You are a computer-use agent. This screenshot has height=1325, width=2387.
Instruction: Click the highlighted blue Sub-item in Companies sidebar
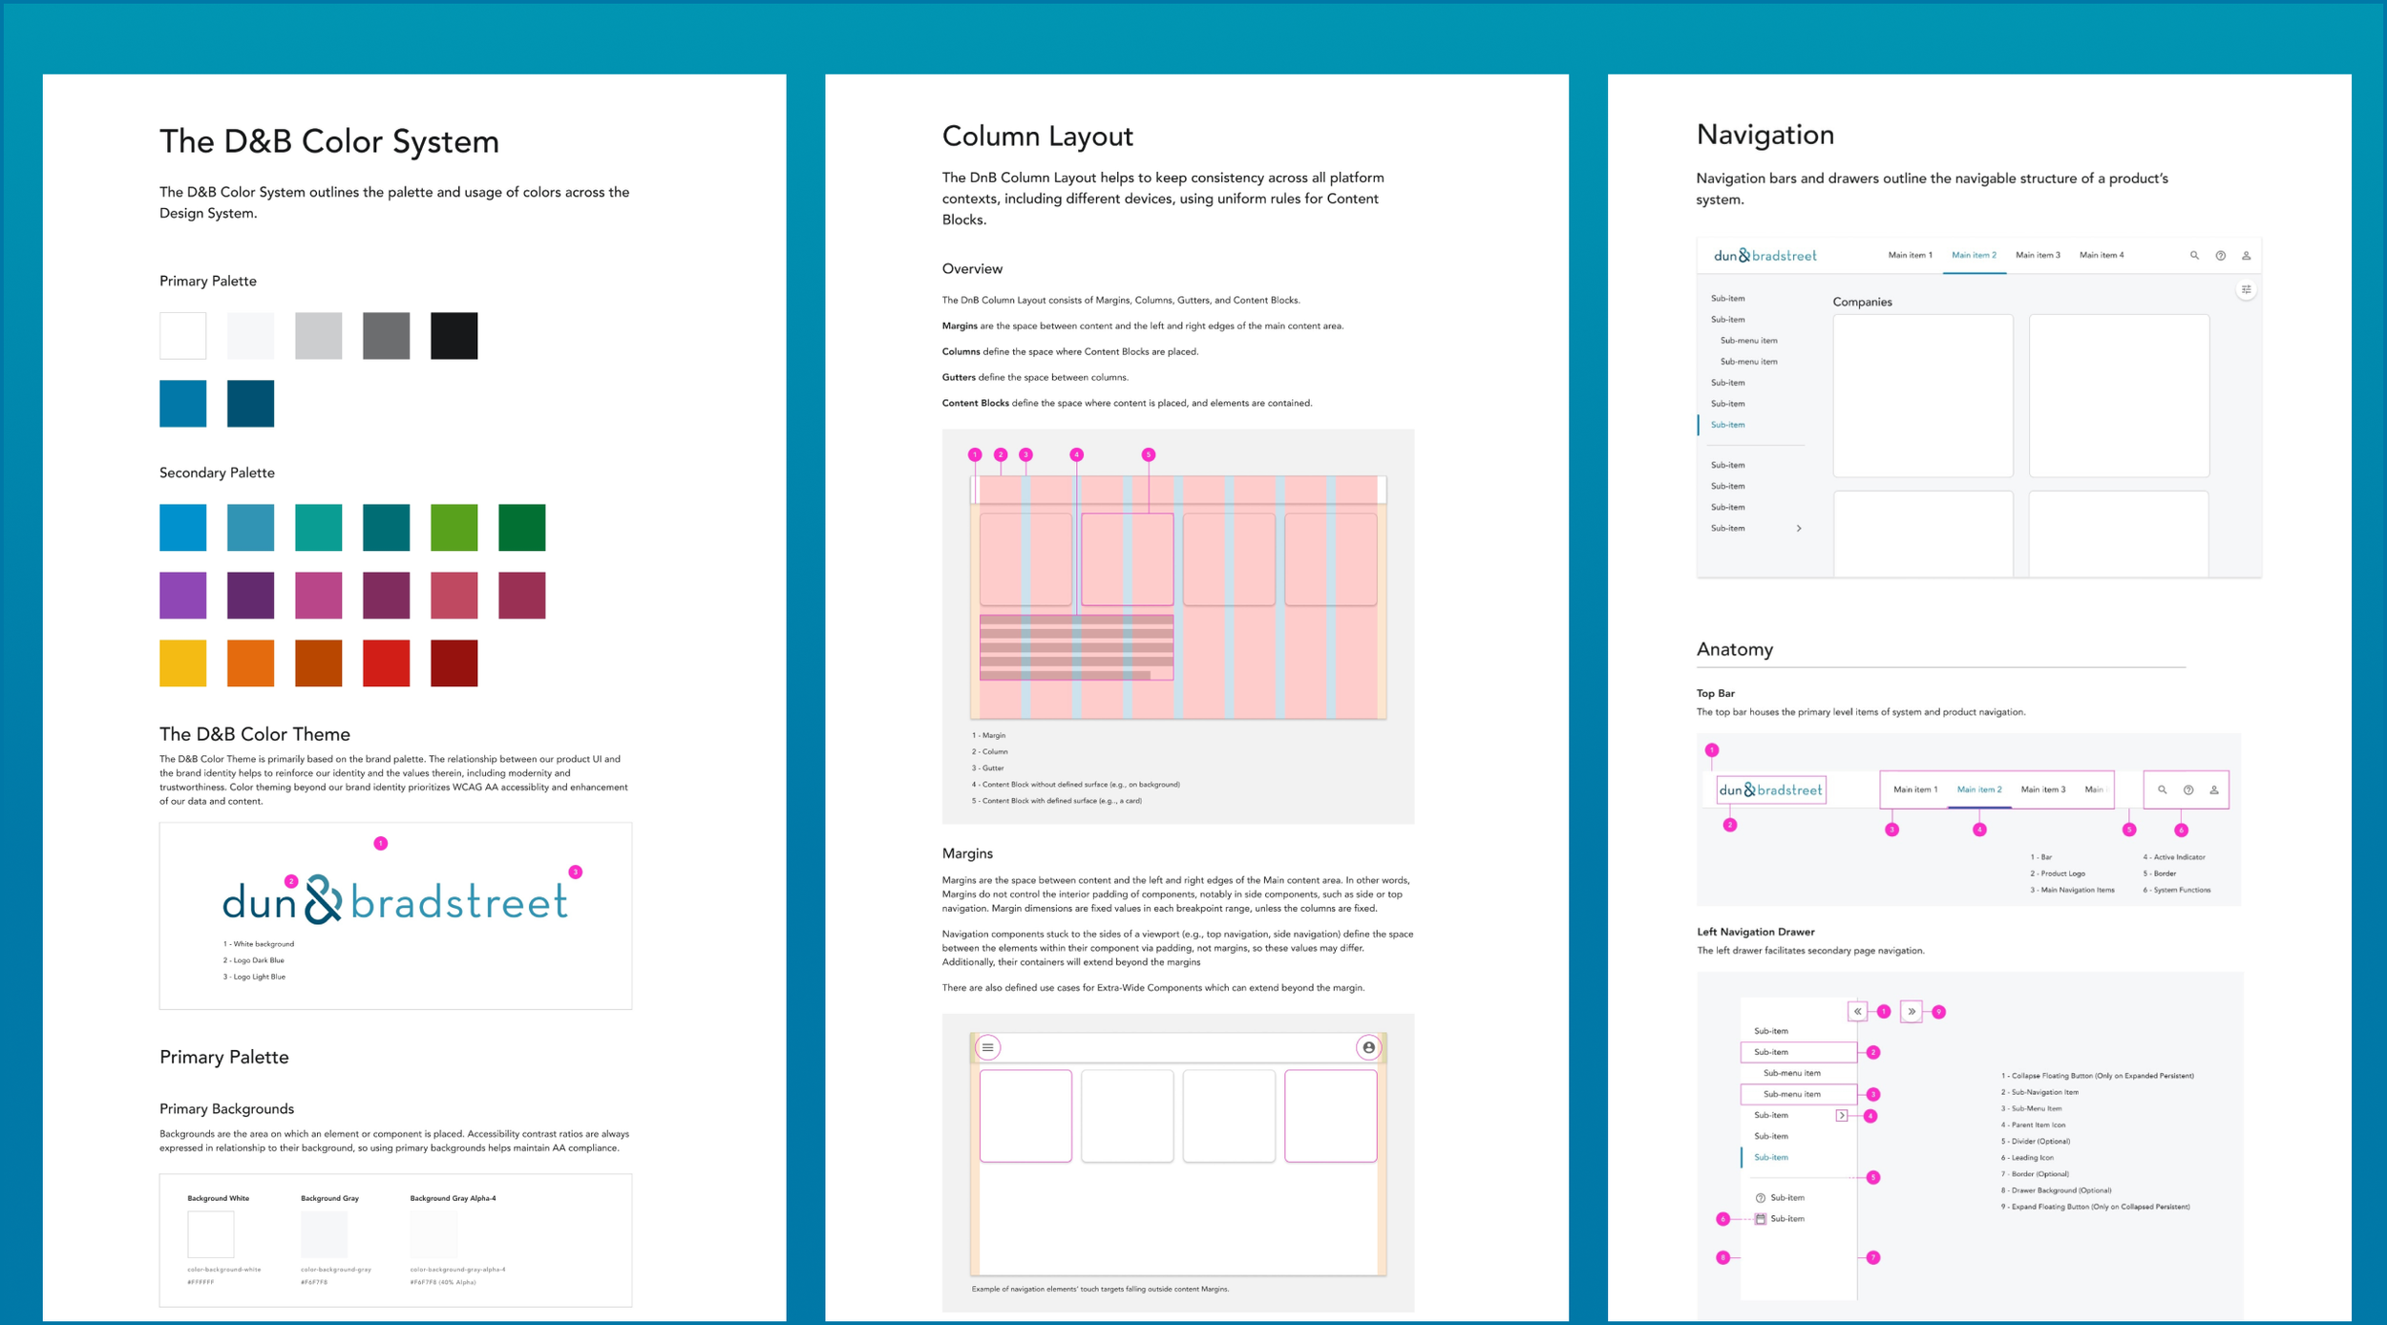[1727, 425]
